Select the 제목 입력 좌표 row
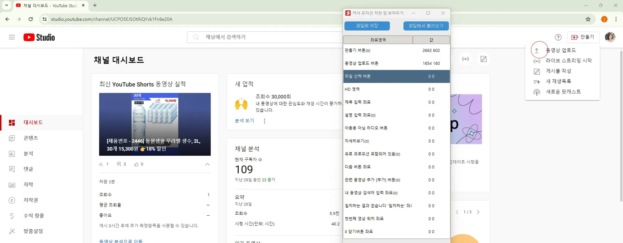 pyautogui.click(x=397, y=102)
